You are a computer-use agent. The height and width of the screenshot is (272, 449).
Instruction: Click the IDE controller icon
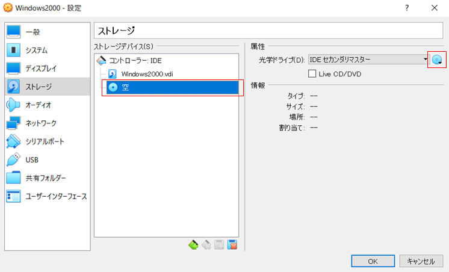click(x=101, y=60)
